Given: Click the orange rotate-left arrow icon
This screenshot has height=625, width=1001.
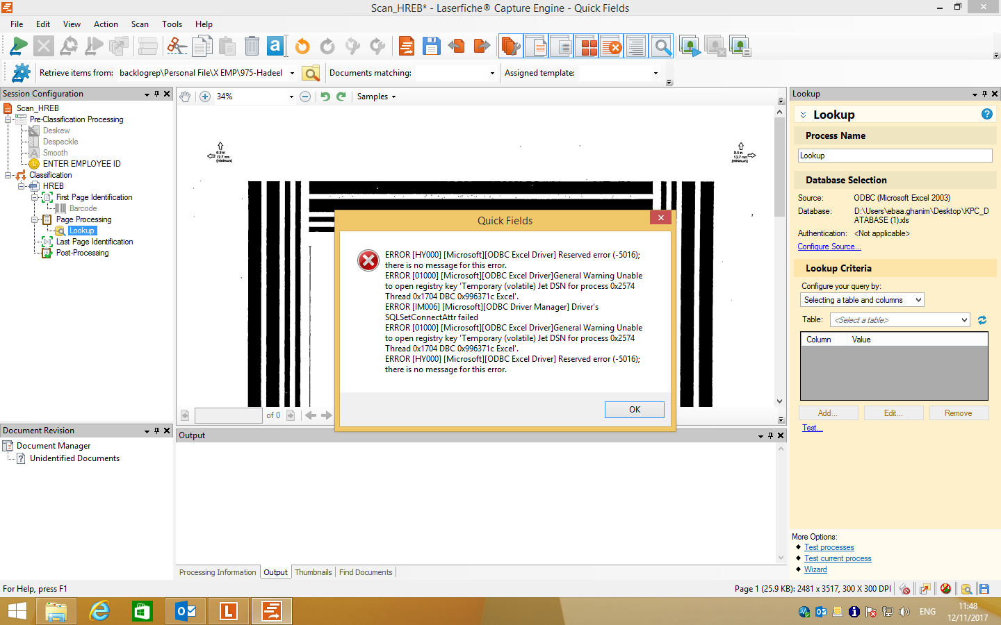Looking at the screenshot, I should (x=302, y=47).
